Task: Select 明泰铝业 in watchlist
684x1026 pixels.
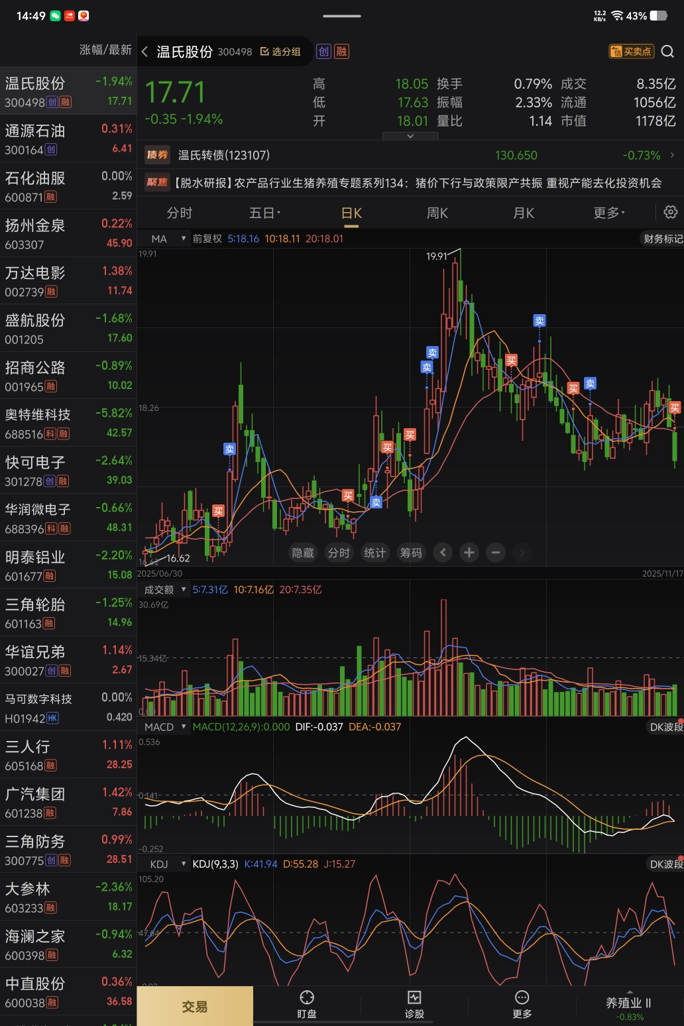Action: pyautogui.click(x=68, y=565)
